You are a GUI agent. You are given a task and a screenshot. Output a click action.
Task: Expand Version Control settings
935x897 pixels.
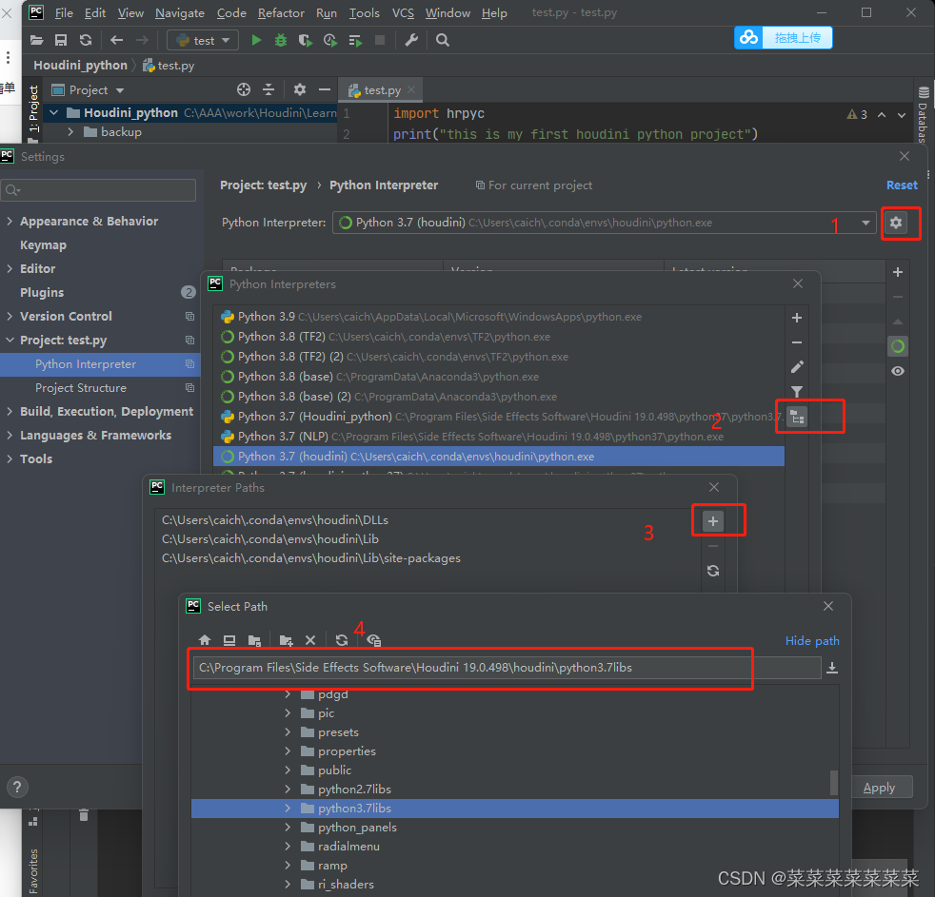[x=10, y=316]
